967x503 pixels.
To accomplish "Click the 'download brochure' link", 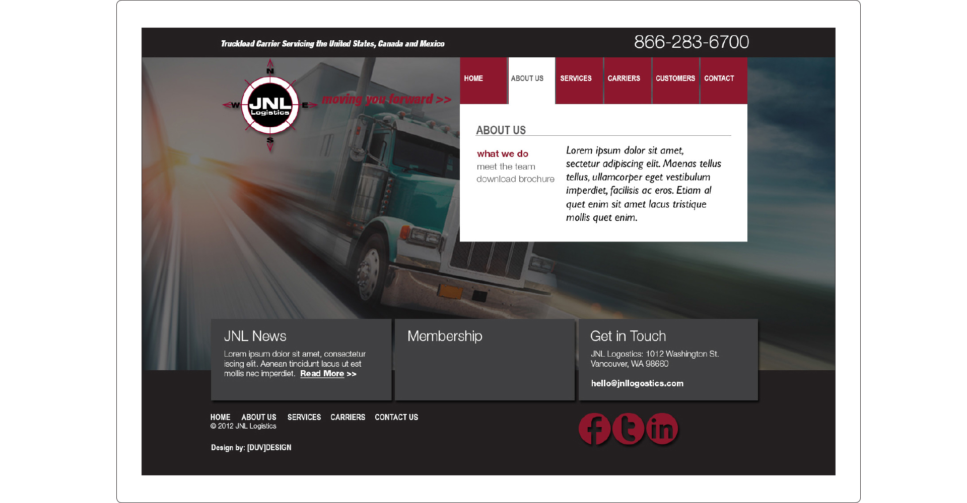I will coord(515,179).
